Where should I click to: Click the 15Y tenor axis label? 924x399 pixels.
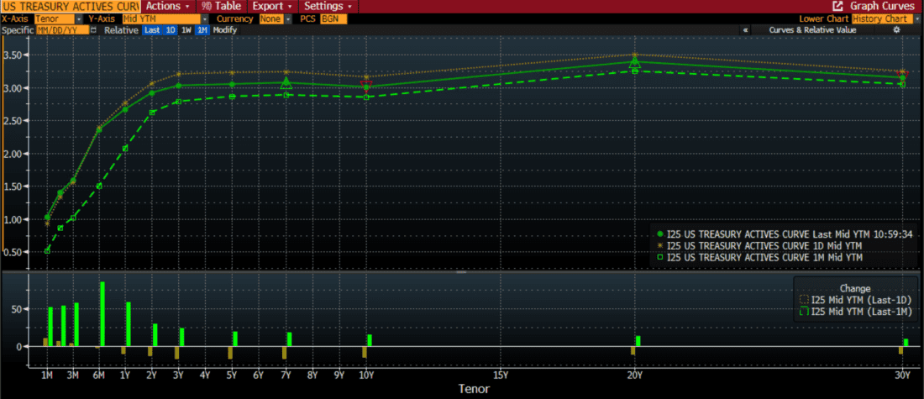501,375
